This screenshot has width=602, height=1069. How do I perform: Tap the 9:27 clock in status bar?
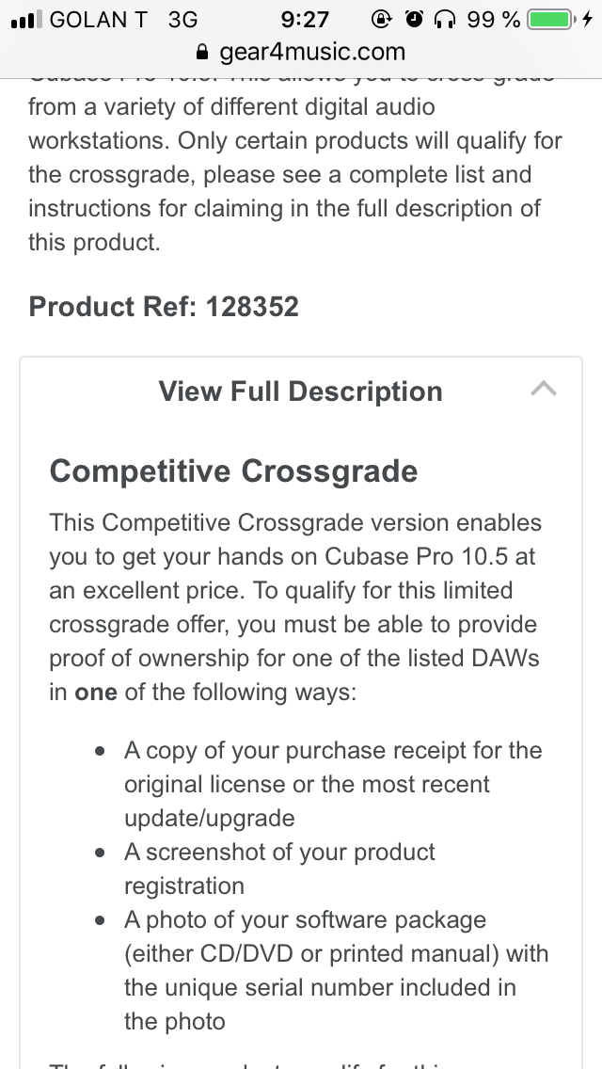click(x=305, y=20)
